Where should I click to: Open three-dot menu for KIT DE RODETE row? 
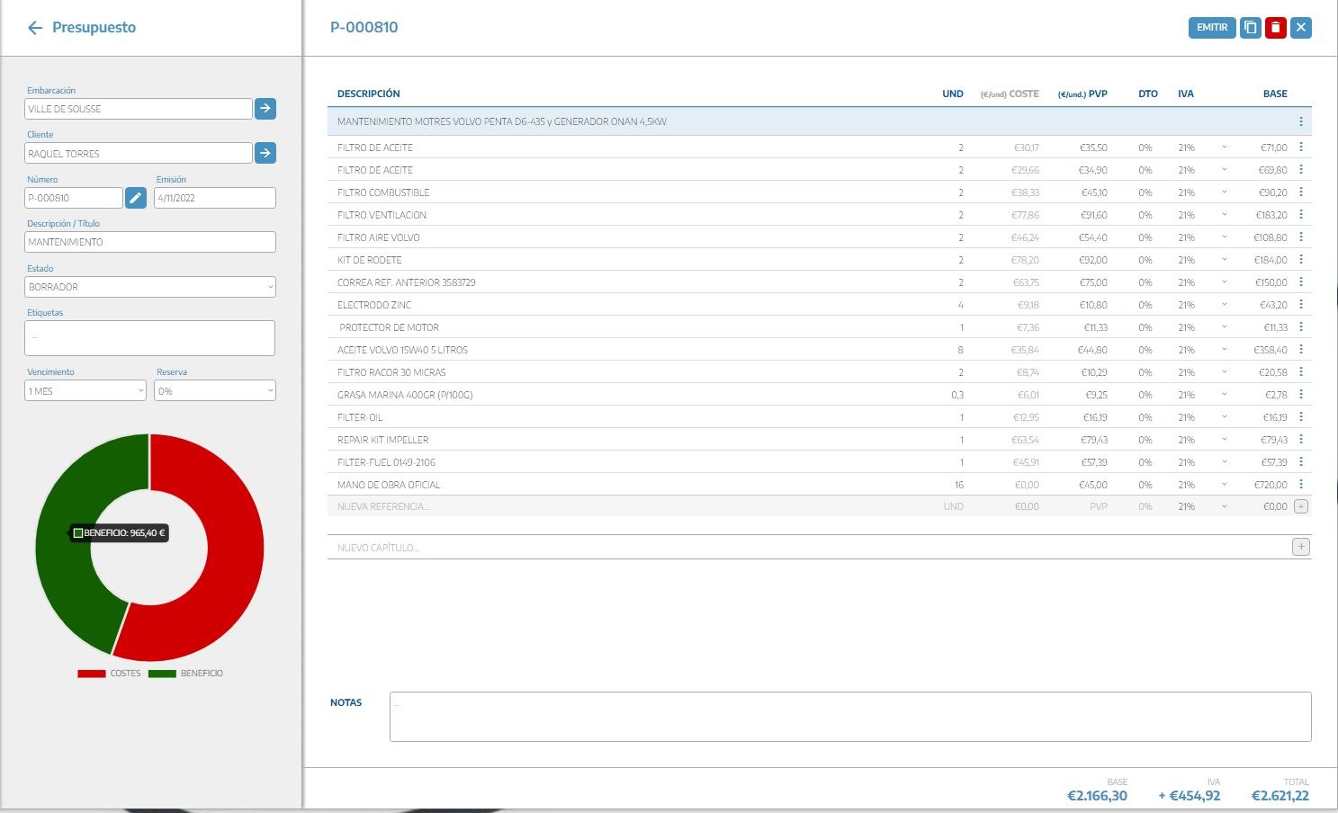[x=1300, y=260]
